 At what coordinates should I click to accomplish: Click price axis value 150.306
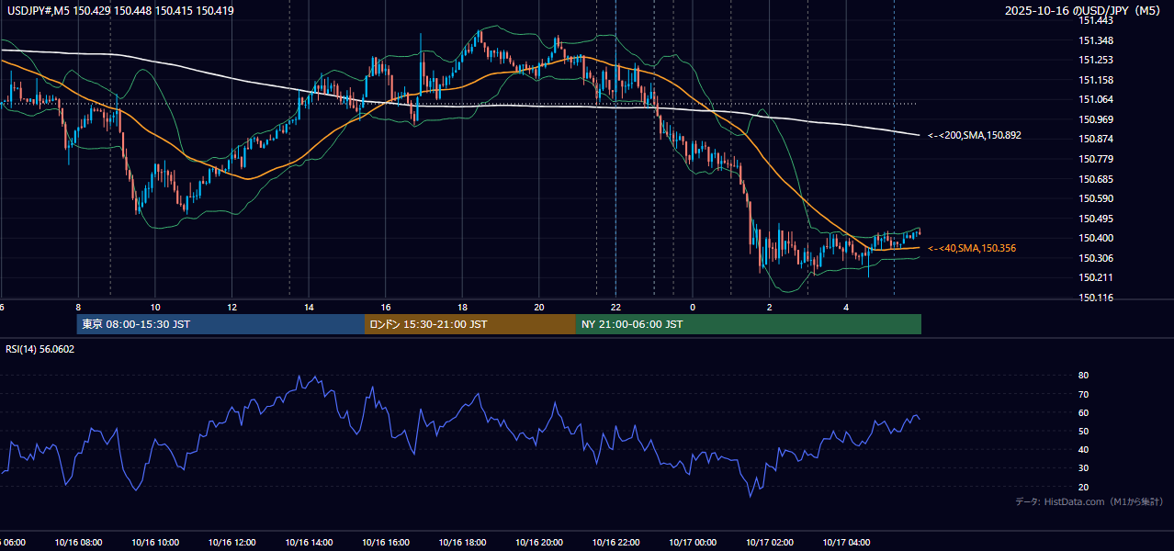click(x=1097, y=258)
